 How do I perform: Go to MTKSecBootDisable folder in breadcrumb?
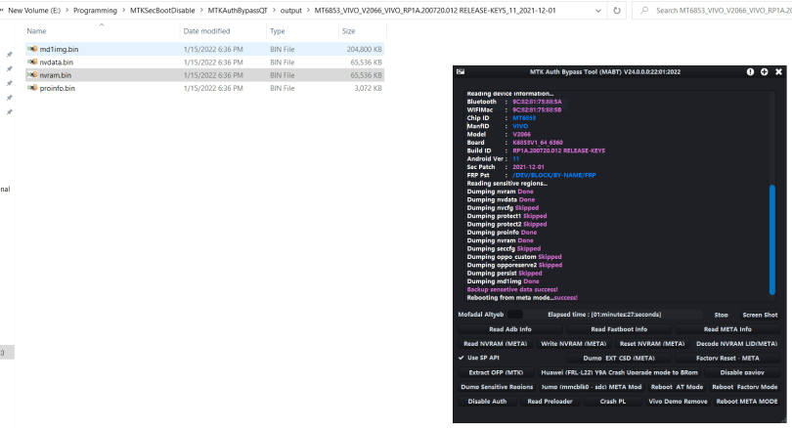click(162, 10)
